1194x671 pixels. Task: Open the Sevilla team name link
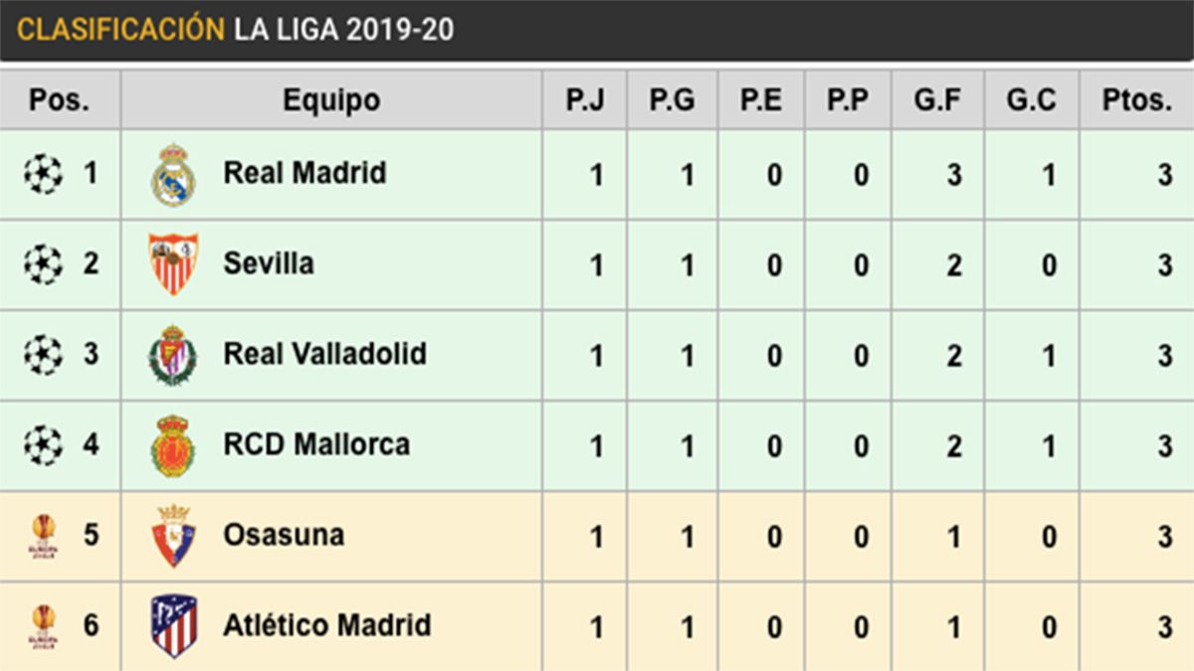(x=269, y=263)
